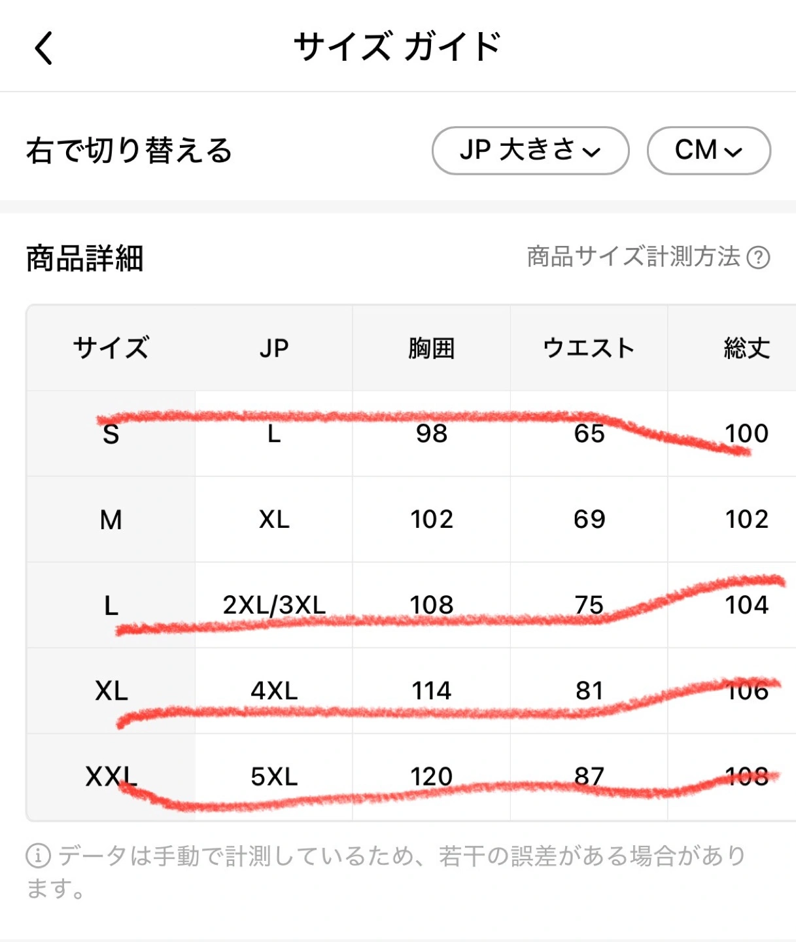Click the ウエスト column header
This screenshot has width=796, height=942.
click(x=589, y=348)
